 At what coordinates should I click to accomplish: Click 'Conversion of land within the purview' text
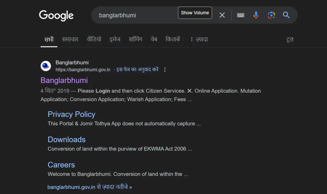[120, 149]
